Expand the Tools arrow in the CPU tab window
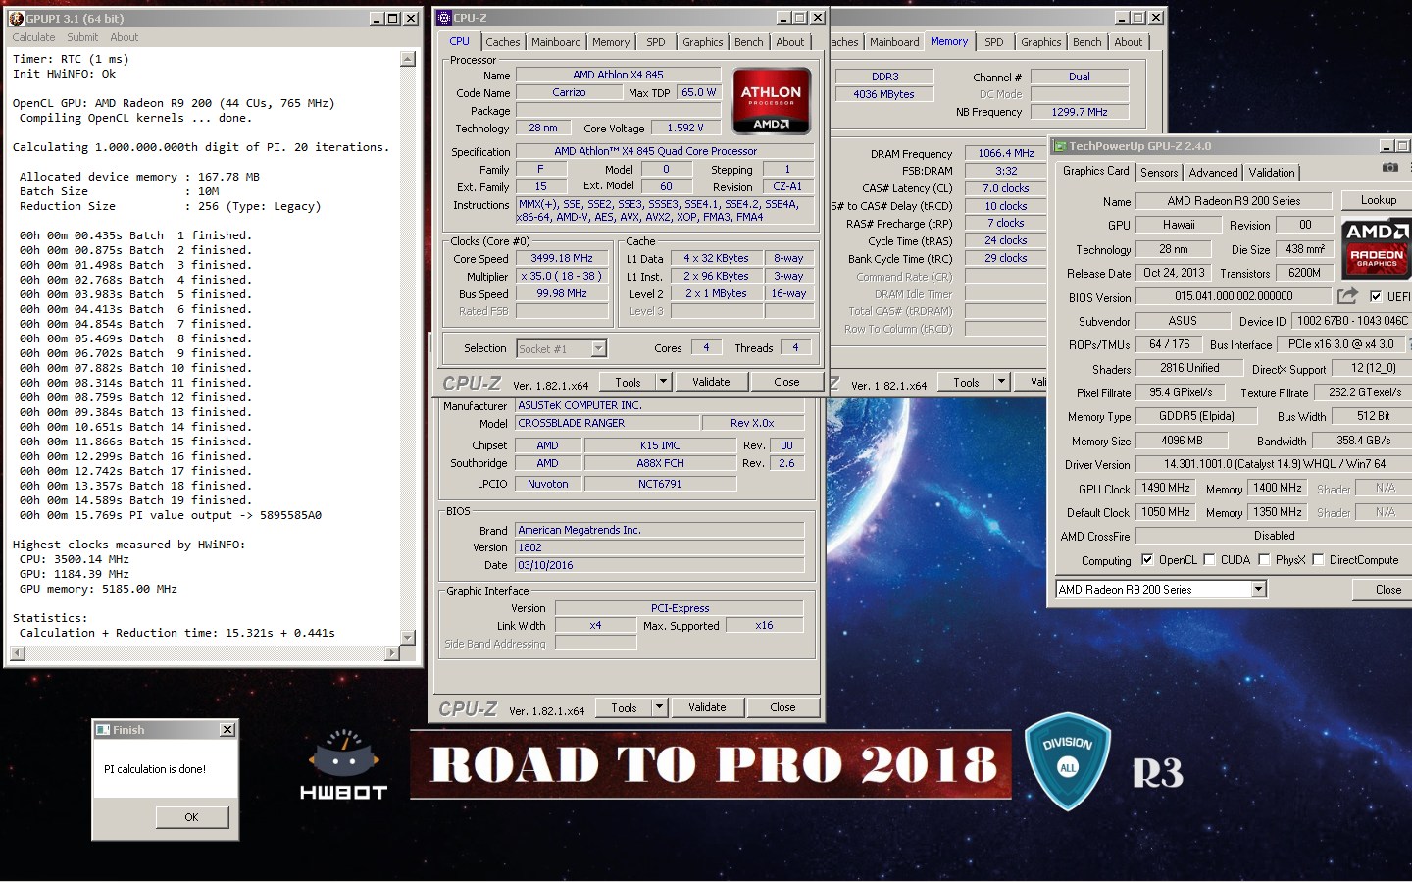The width and height of the screenshot is (1412, 883). pos(663,382)
